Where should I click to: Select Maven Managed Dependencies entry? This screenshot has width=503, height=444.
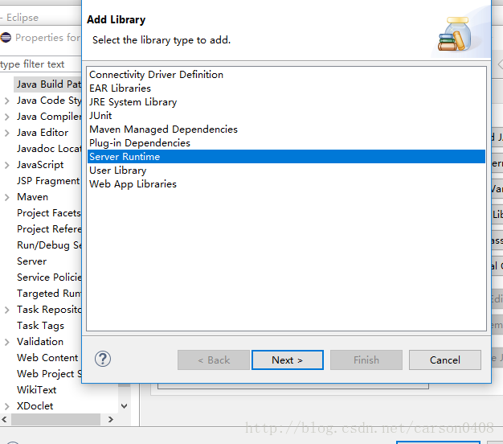coord(286,129)
